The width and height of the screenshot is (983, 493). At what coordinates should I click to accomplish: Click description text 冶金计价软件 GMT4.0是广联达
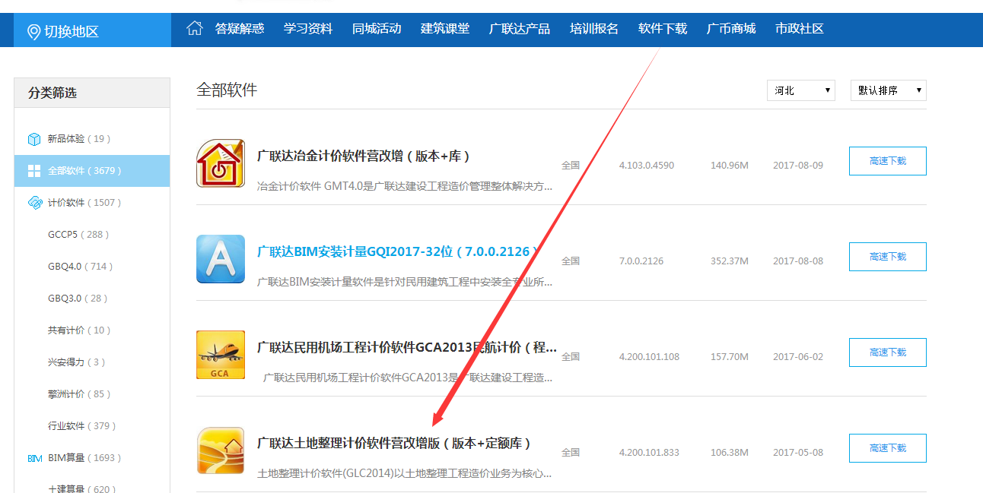[x=405, y=186]
